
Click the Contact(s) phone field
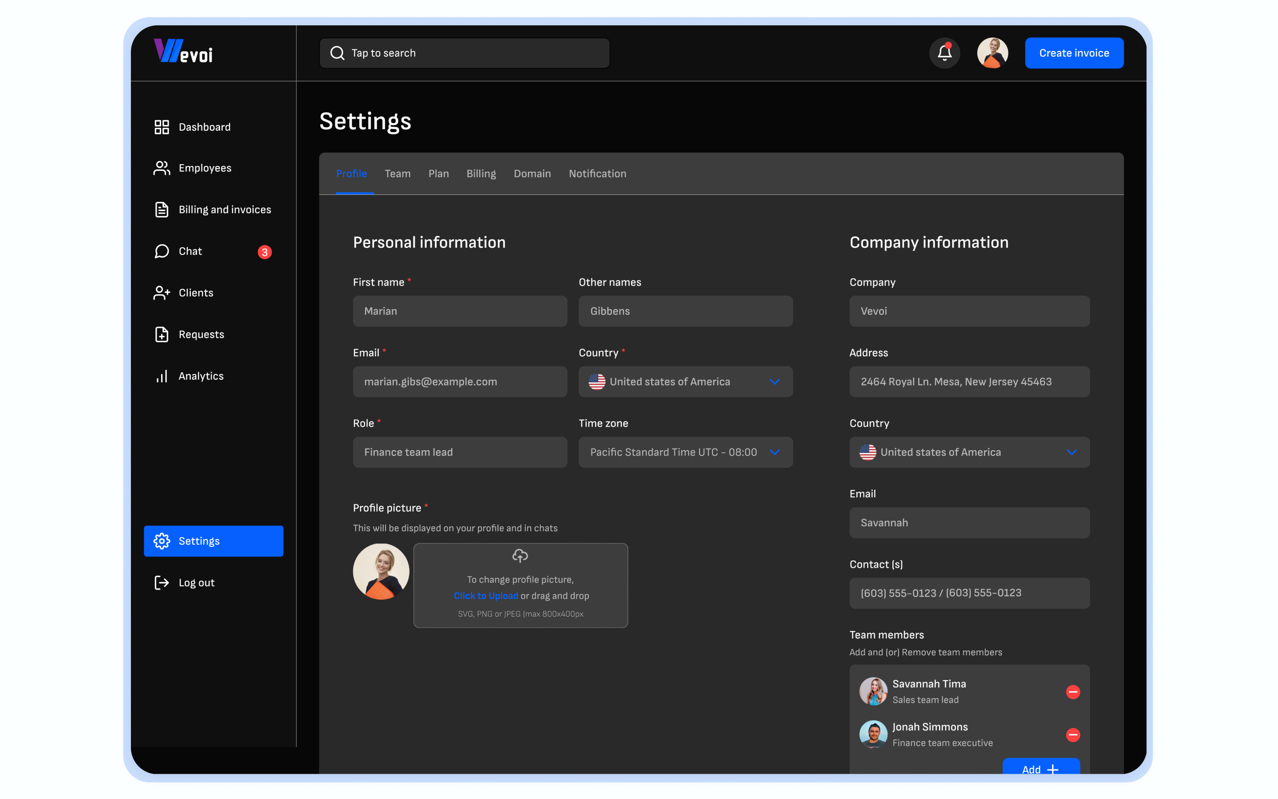tap(969, 593)
